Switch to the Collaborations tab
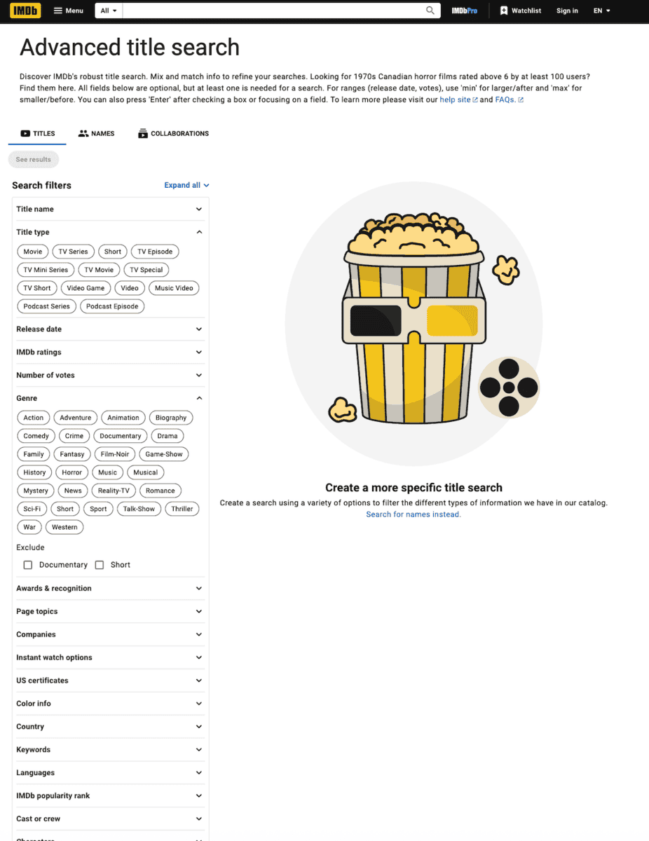649x841 pixels. pos(173,133)
